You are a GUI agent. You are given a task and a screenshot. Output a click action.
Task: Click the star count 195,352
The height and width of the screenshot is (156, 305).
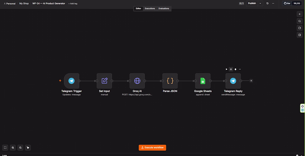click(x=297, y=3)
